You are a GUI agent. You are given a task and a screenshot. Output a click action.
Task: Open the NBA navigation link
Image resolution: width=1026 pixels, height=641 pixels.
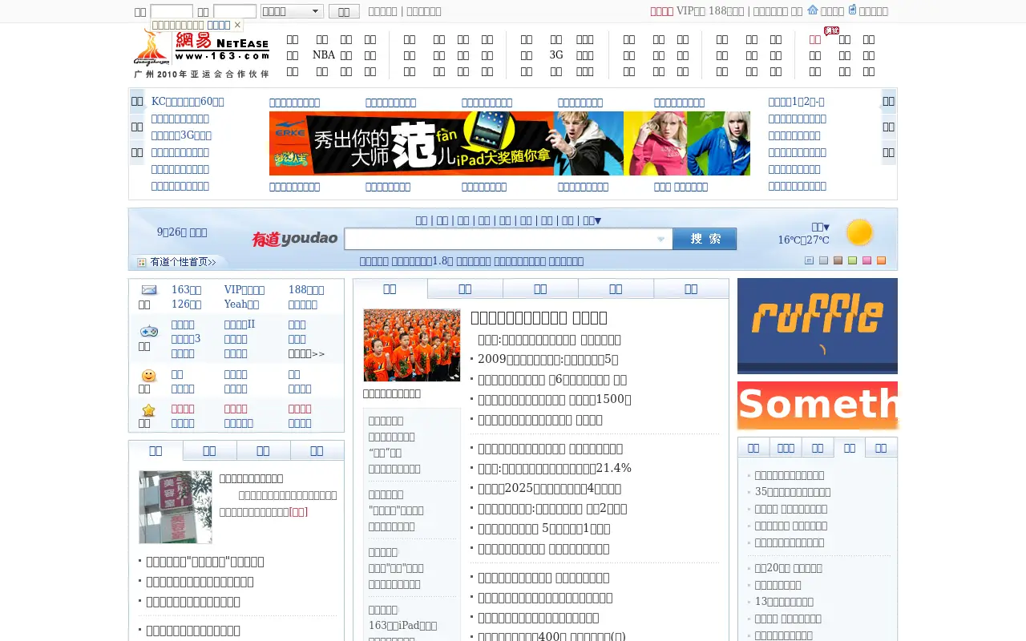pos(324,55)
